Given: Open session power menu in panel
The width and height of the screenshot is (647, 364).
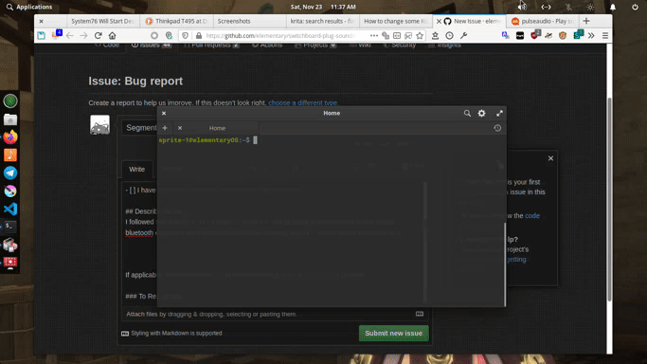Looking at the screenshot, I should point(635,7).
